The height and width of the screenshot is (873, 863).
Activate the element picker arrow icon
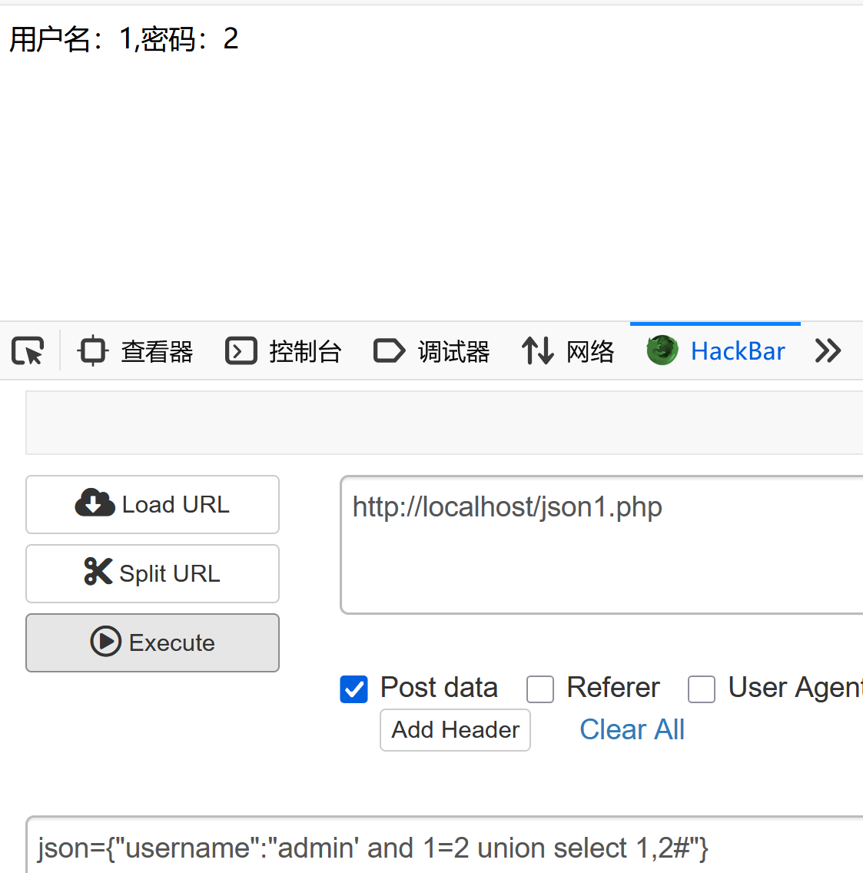(x=28, y=351)
